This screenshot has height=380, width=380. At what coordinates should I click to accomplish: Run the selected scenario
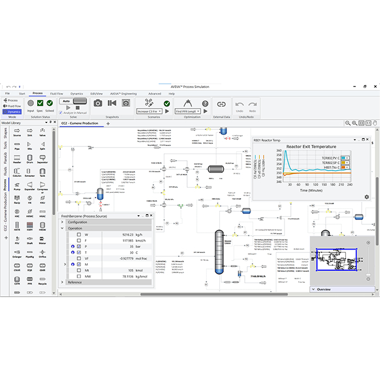(x=167, y=111)
